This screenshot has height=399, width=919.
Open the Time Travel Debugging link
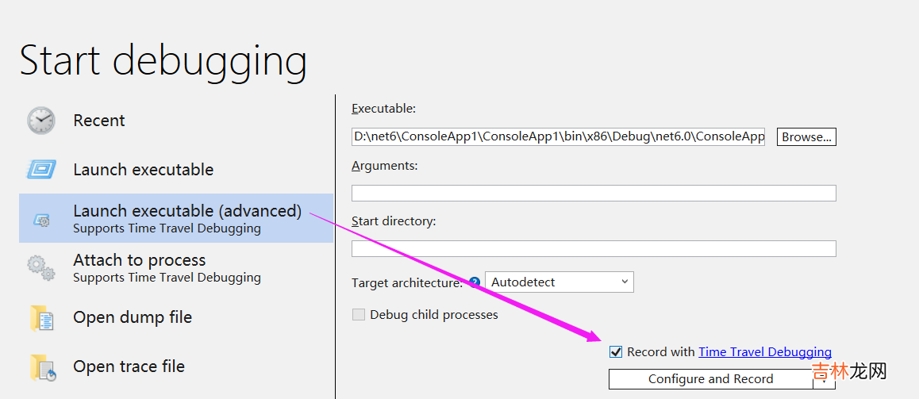[x=764, y=352]
